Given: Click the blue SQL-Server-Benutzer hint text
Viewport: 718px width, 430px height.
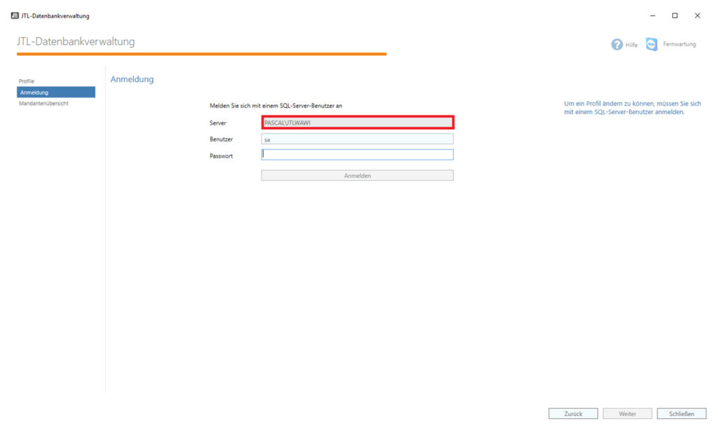Looking at the screenshot, I should click(632, 108).
